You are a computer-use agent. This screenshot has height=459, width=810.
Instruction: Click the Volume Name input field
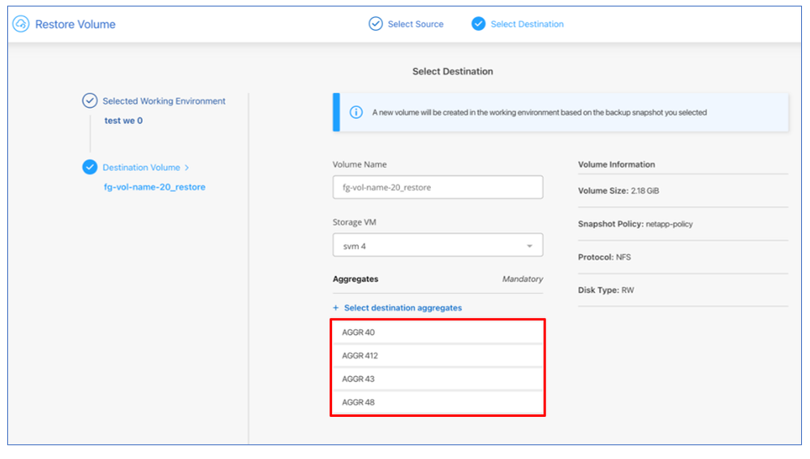click(x=437, y=187)
